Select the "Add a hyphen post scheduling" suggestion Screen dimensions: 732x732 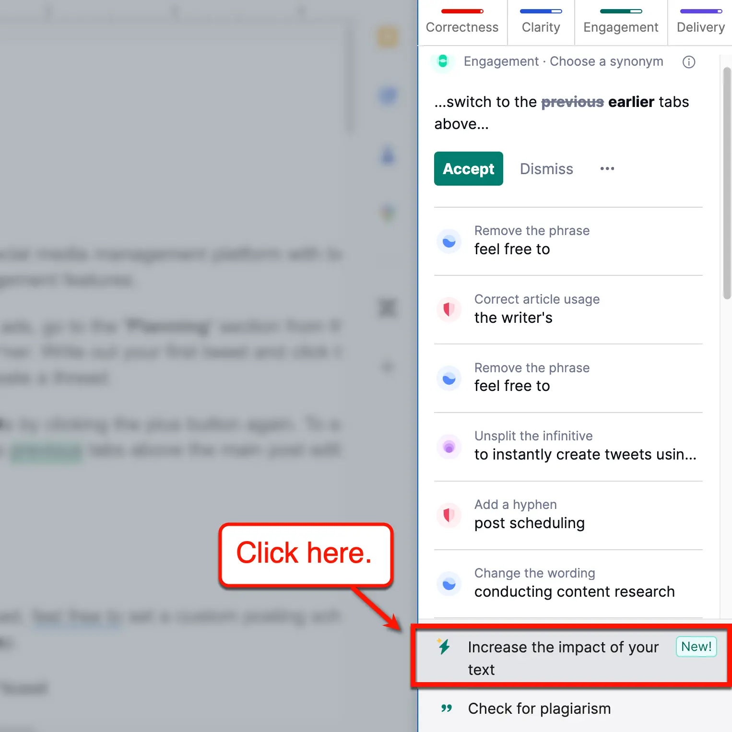530,515
